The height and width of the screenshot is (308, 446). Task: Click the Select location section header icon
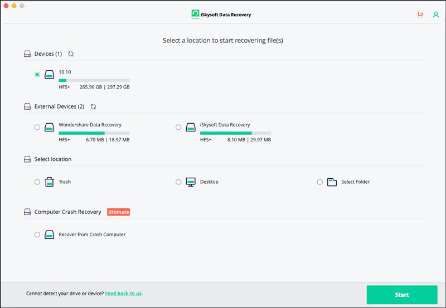(27, 159)
